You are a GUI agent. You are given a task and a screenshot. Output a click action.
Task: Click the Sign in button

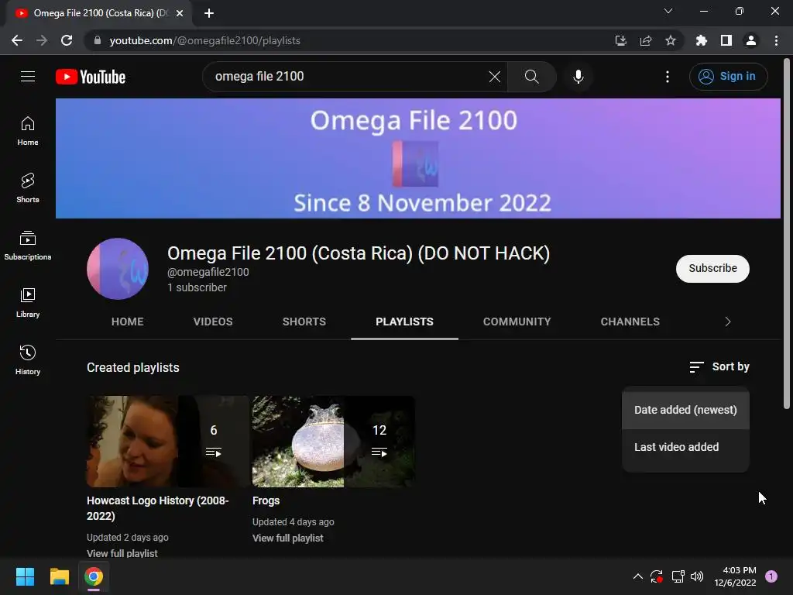pyautogui.click(x=728, y=77)
